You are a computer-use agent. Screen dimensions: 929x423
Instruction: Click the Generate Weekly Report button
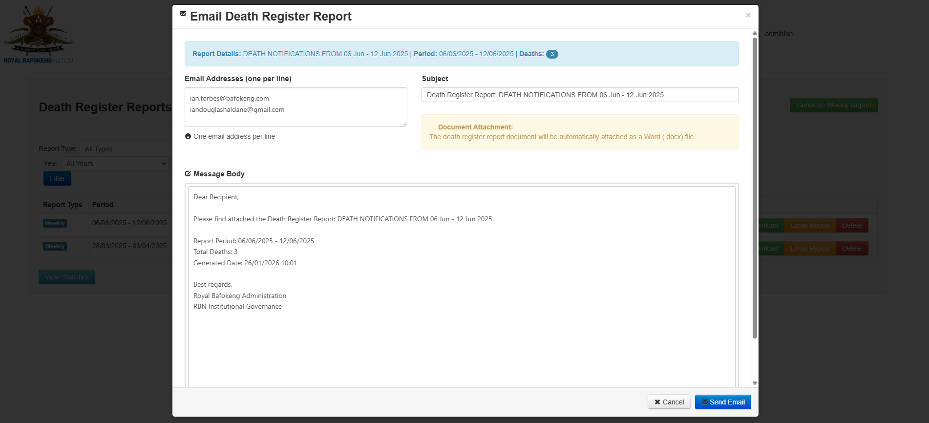[x=833, y=105]
